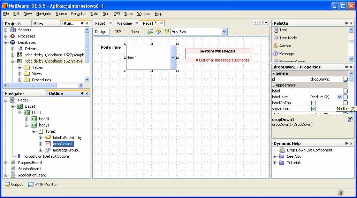Open the labelLevel Medium dropdown arrow
Image resolution: width=357 pixels, height=198 pixels.
point(340,97)
